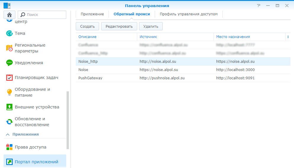Switch to the Приложение tab
The image size is (294, 168).
(92, 14)
